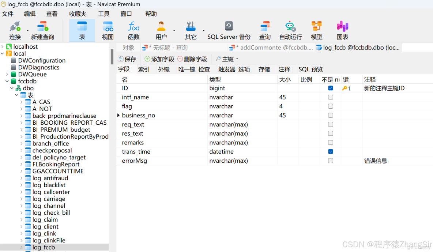Open the 自动运行 (Automation) icon
The height and width of the screenshot is (252, 433).
pyautogui.click(x=290, y=30)
